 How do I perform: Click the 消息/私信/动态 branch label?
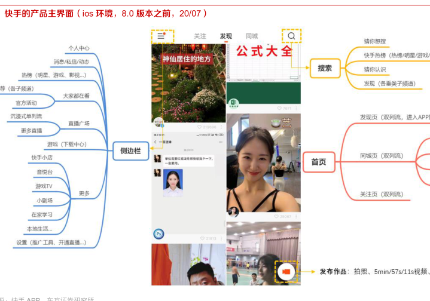[72, 62]
